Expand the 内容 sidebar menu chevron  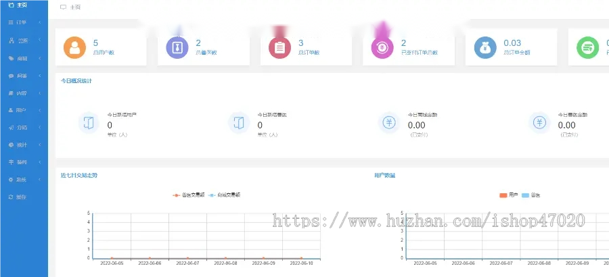pyautogui.click(x=40, y=93)
